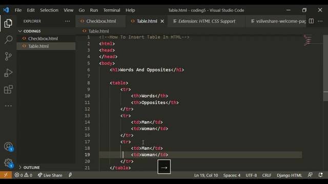Image resolution: width=328 pixels, height=184 pixels.
Task: Open the Run menu
Action: (94, 10)
